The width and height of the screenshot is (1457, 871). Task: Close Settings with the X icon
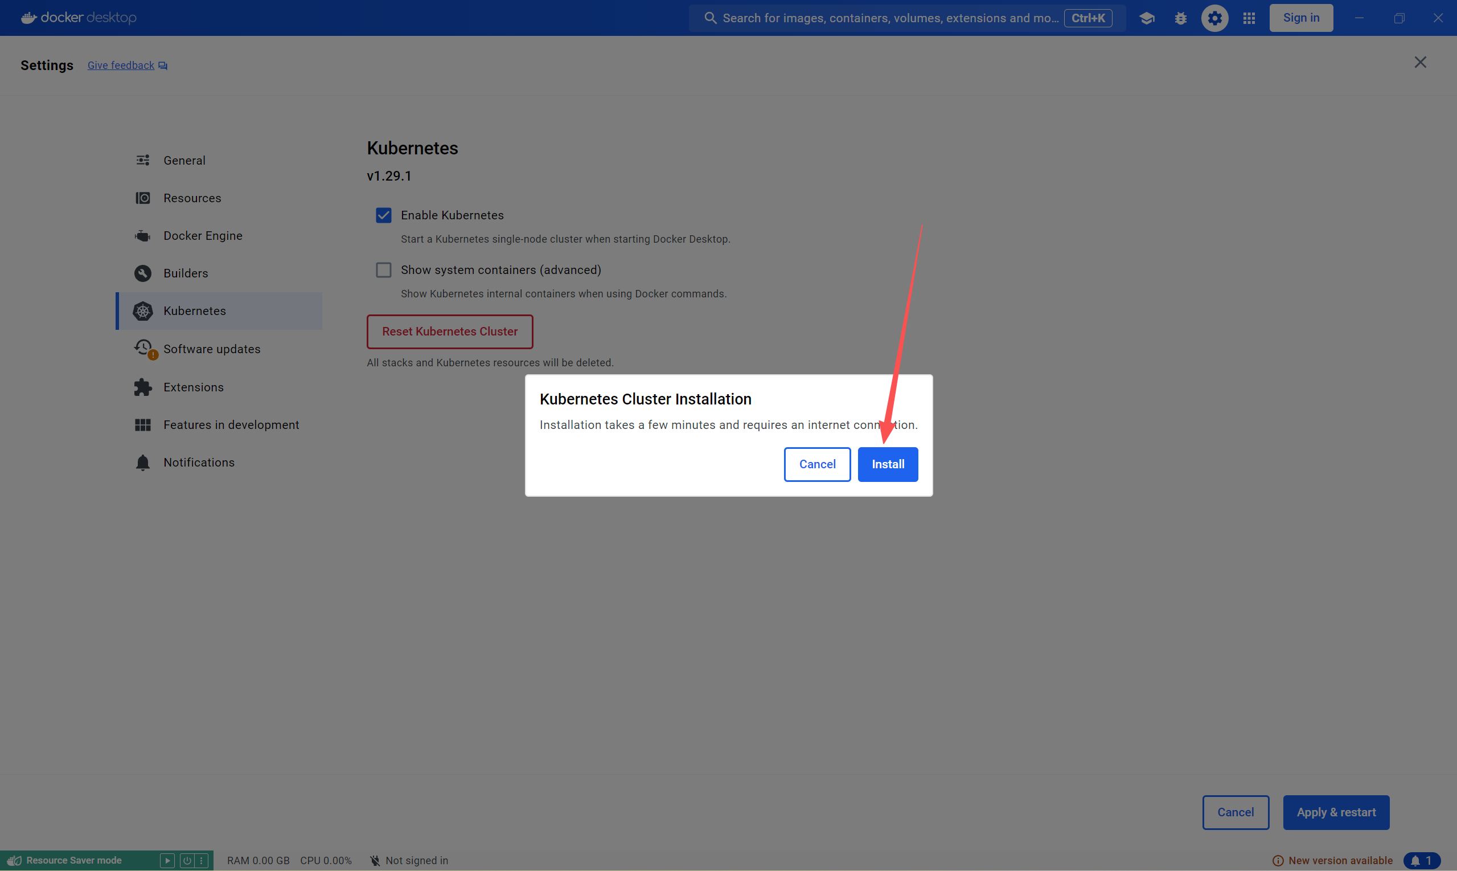1419,62
